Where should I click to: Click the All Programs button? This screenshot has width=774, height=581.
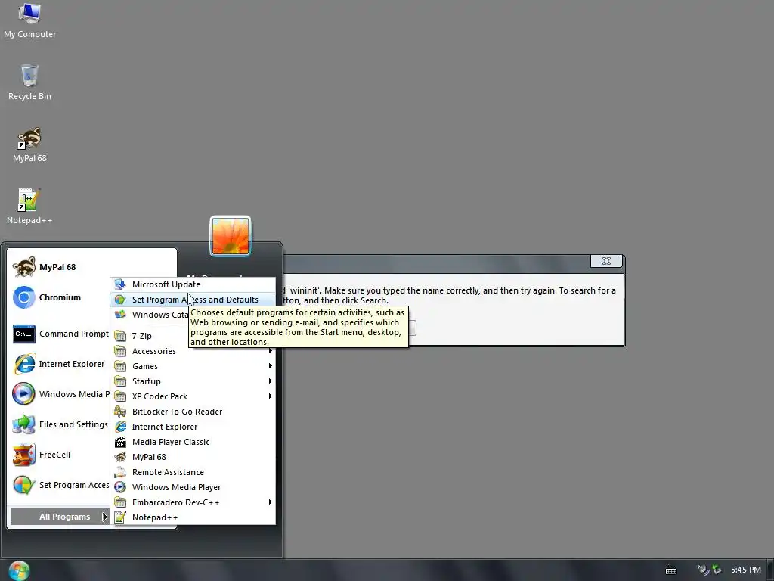[60, 517]
